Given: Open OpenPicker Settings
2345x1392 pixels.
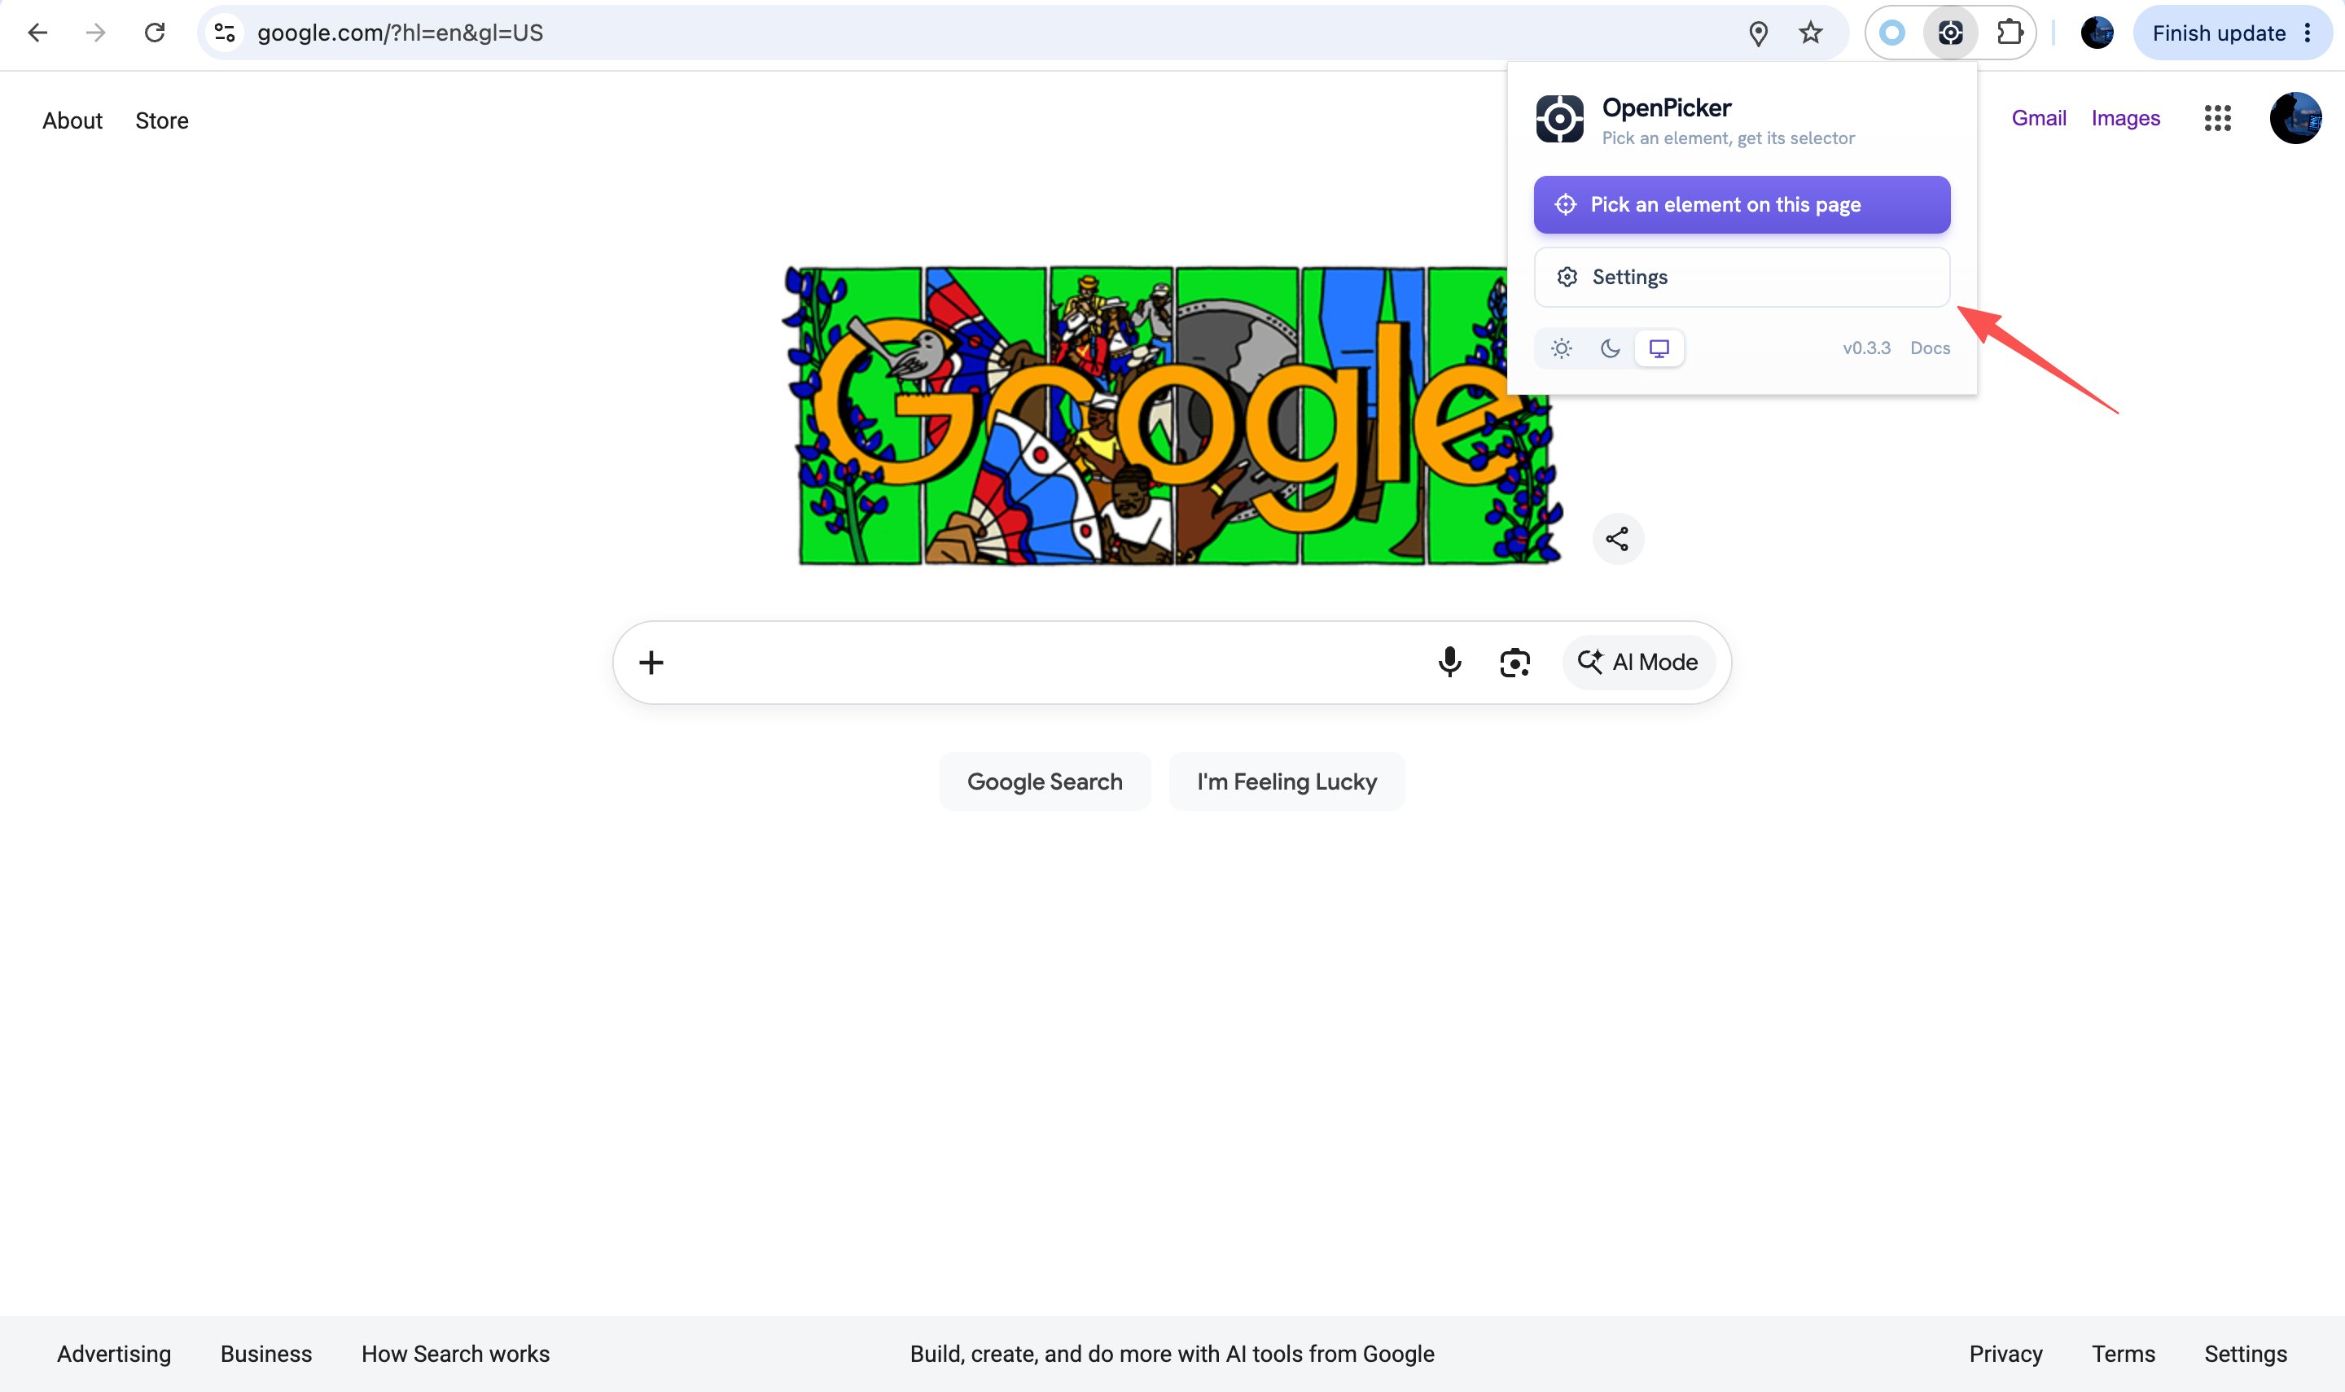Looking at the screenshot, I should pos(1742,277).
